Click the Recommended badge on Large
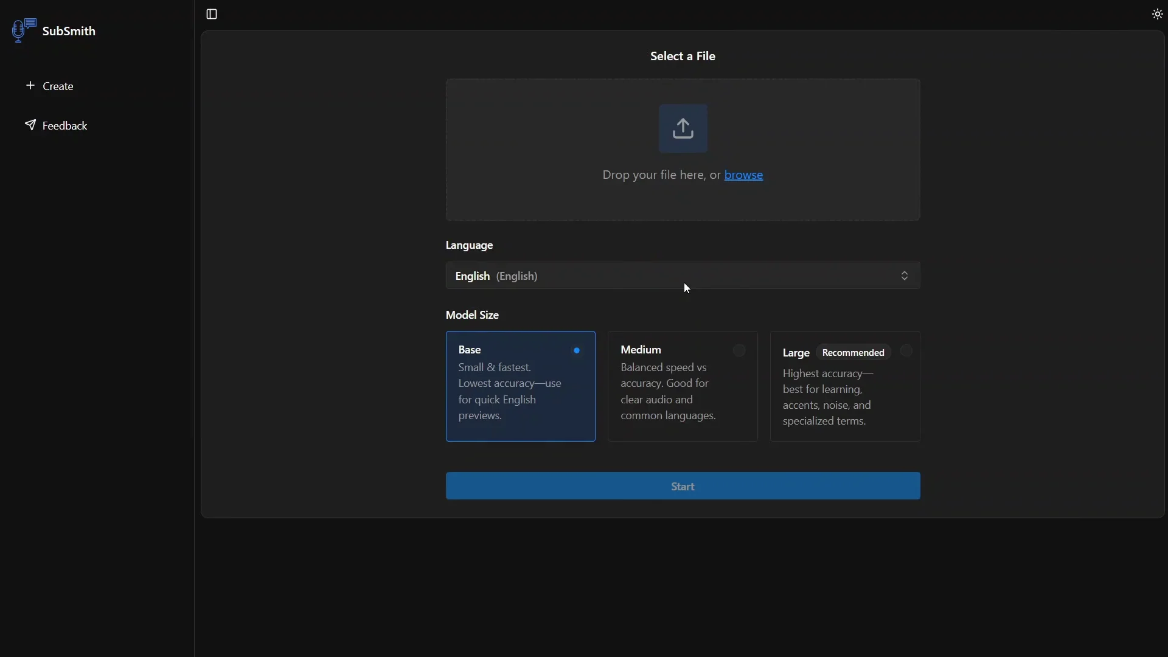Image resolution: width=1168 pixels, height=657 pixels. coord(853,353)
